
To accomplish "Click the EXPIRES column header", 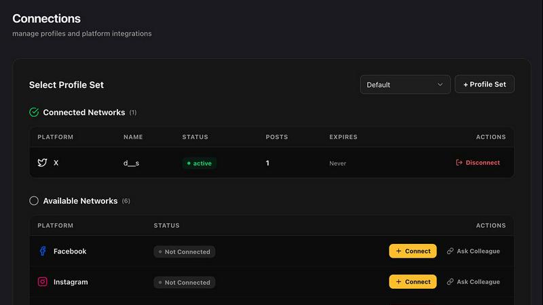I will (343, 137).
